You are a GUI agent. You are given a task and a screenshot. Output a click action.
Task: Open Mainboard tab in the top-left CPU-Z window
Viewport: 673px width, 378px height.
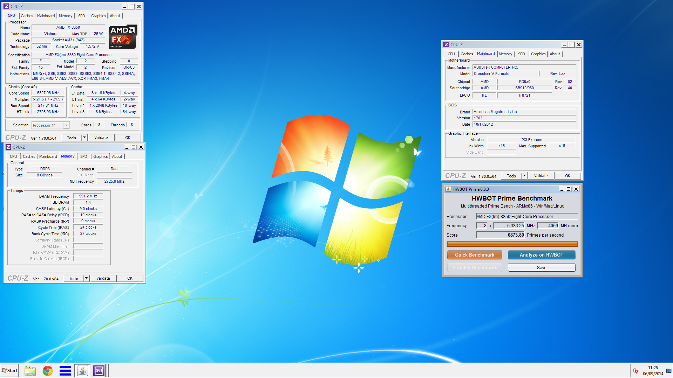point(46,16)
